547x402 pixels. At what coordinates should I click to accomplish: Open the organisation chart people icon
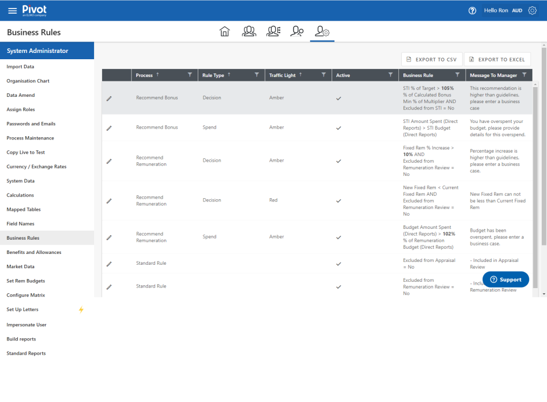(249, 31)
